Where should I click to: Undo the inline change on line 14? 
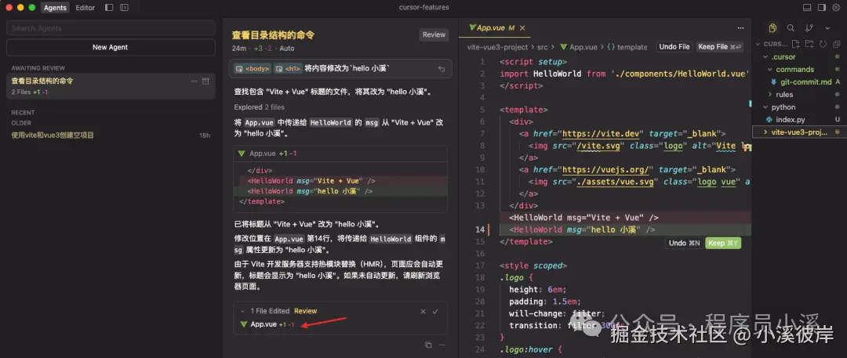point(684,243)
